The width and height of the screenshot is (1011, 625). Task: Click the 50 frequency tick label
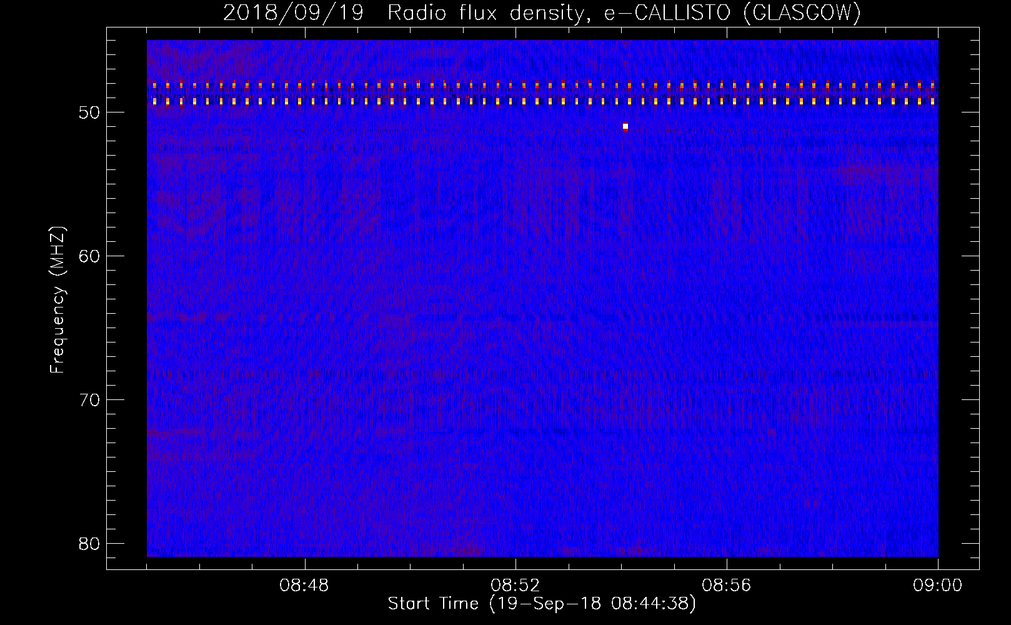(x=89, y=112)
